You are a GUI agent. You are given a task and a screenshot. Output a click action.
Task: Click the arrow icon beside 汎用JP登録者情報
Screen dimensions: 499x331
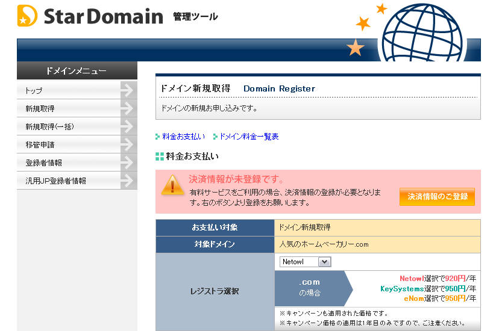(x=128, y=181)
